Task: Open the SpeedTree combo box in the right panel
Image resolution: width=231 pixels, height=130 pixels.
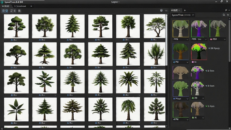Action: point(183,15)
